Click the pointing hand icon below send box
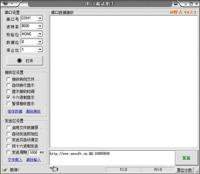Viewport: 200px width, 174px height. pyautogui.click(x=54, y=169)
